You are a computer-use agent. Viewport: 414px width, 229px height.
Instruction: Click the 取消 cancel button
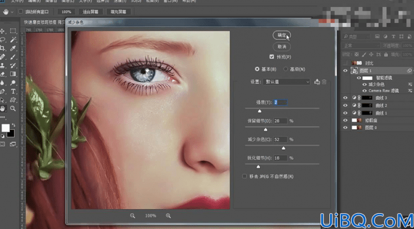click(282, 47)
